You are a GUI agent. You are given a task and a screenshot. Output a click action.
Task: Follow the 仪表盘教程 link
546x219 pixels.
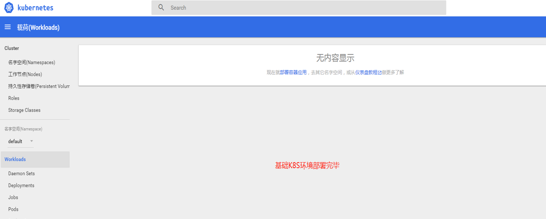(366, 72)
